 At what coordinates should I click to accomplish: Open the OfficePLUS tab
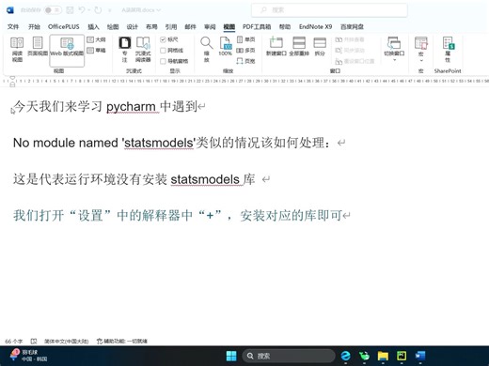point(64,26)
